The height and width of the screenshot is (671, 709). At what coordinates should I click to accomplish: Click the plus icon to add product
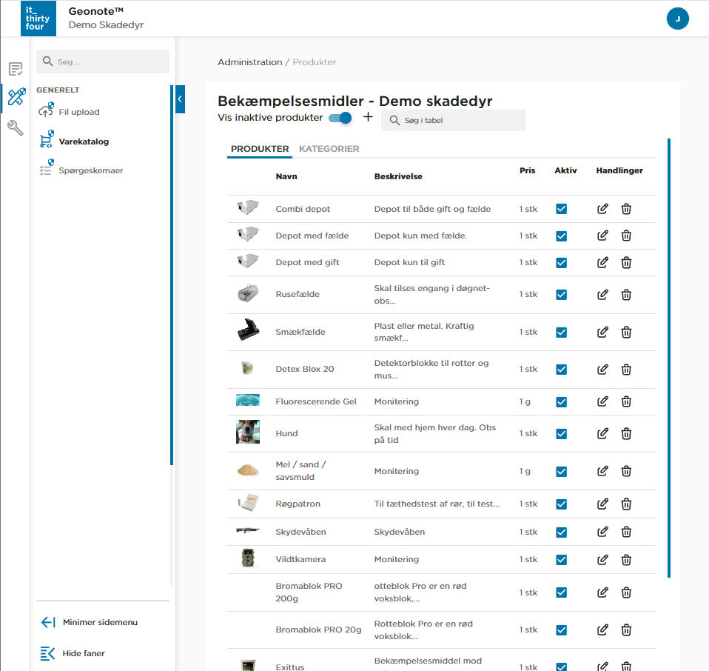pos(368,118)
